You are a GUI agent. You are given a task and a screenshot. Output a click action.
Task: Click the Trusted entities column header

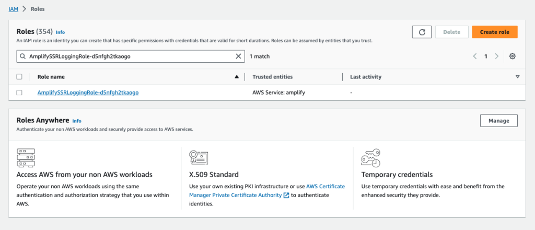[273, 77]
